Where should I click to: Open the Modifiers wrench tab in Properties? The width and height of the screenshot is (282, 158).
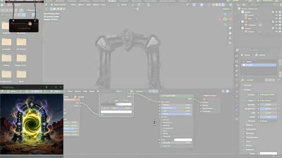click(x=237, y=97)
